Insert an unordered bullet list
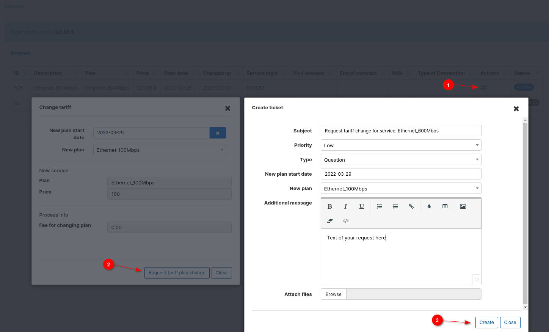Viewport: 549px width, 332px height. click(x=395, y=206)
